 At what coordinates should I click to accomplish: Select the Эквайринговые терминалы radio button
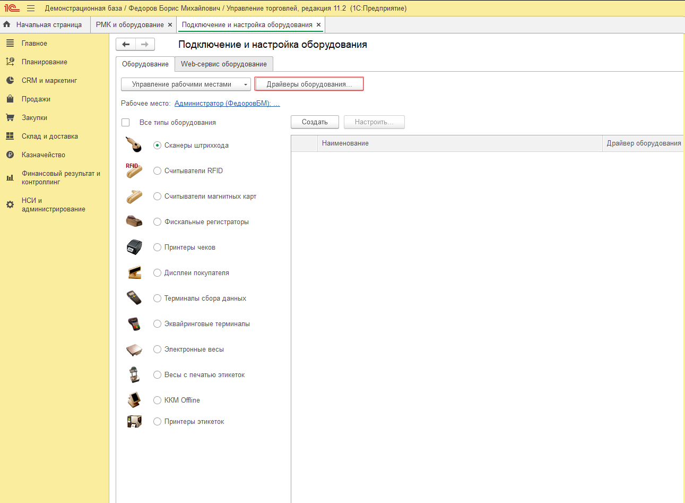[x=157, y=324]
